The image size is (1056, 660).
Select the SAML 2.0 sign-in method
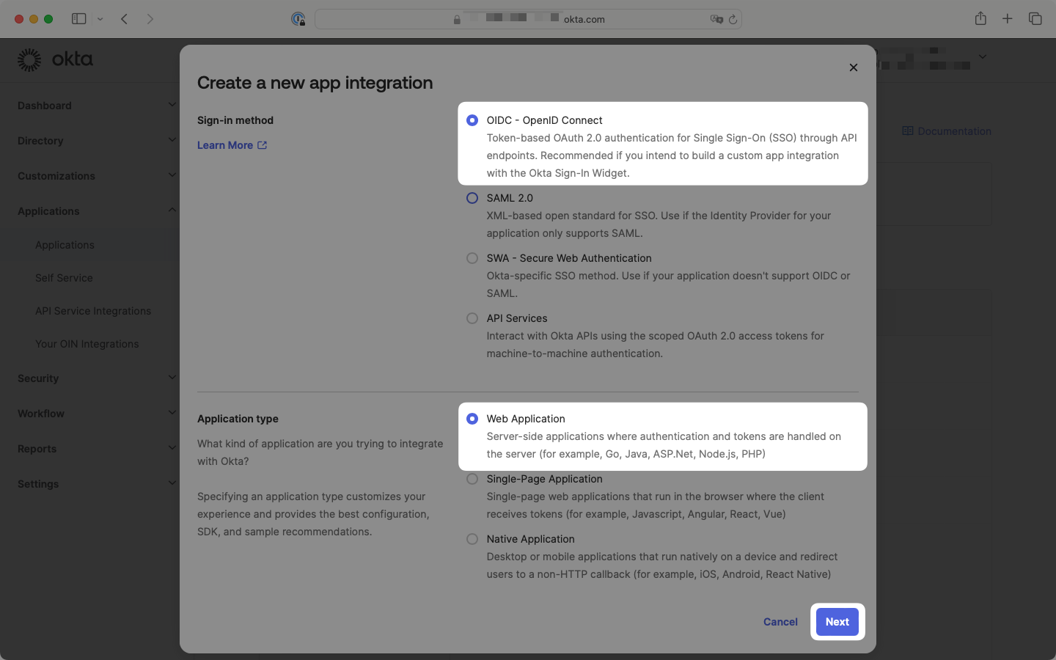(472, 197)
